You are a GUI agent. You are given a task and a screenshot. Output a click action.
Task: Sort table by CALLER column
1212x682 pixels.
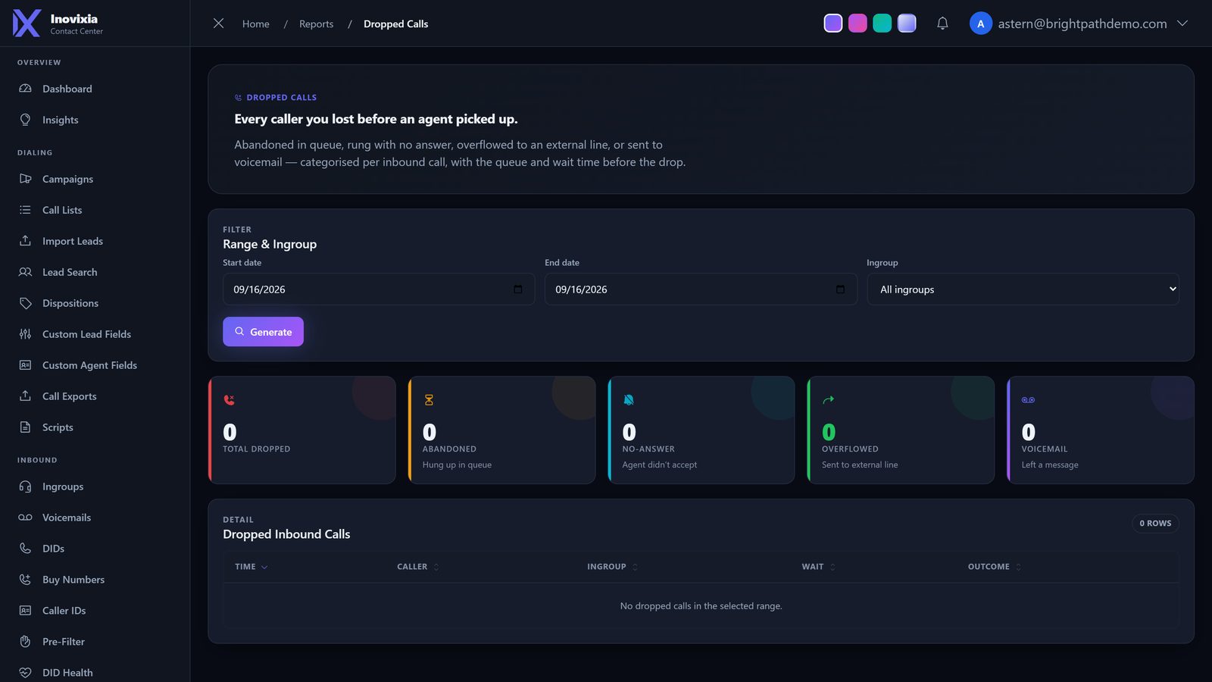[418, 567]
